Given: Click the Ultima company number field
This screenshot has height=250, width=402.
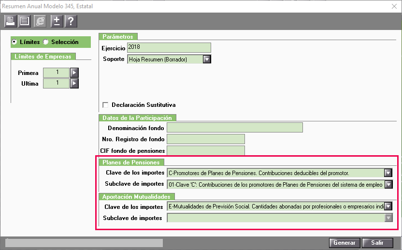Looking at the screenshot, I should pyautogui.click(x=56, y=84).
